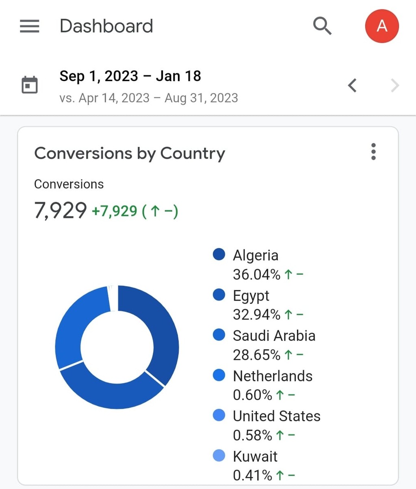
Task: Click the Dashboard page title
Action: coord(106,26)
